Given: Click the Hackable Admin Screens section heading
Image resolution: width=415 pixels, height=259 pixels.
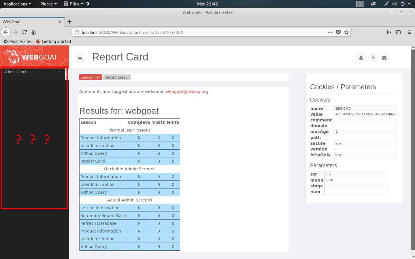Looking at the screenshot, I should (x=130, y=169).
